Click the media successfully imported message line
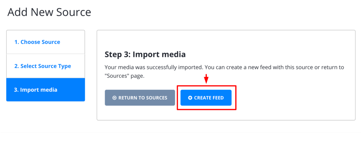361x141 pixels. [x=224, y=68]
